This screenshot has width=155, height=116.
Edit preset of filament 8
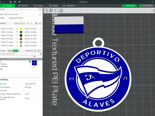(41, 39)
